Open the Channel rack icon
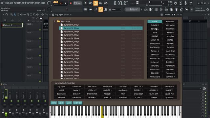The image size is (210, 118). pyautogui.click(x=156, y=10)
